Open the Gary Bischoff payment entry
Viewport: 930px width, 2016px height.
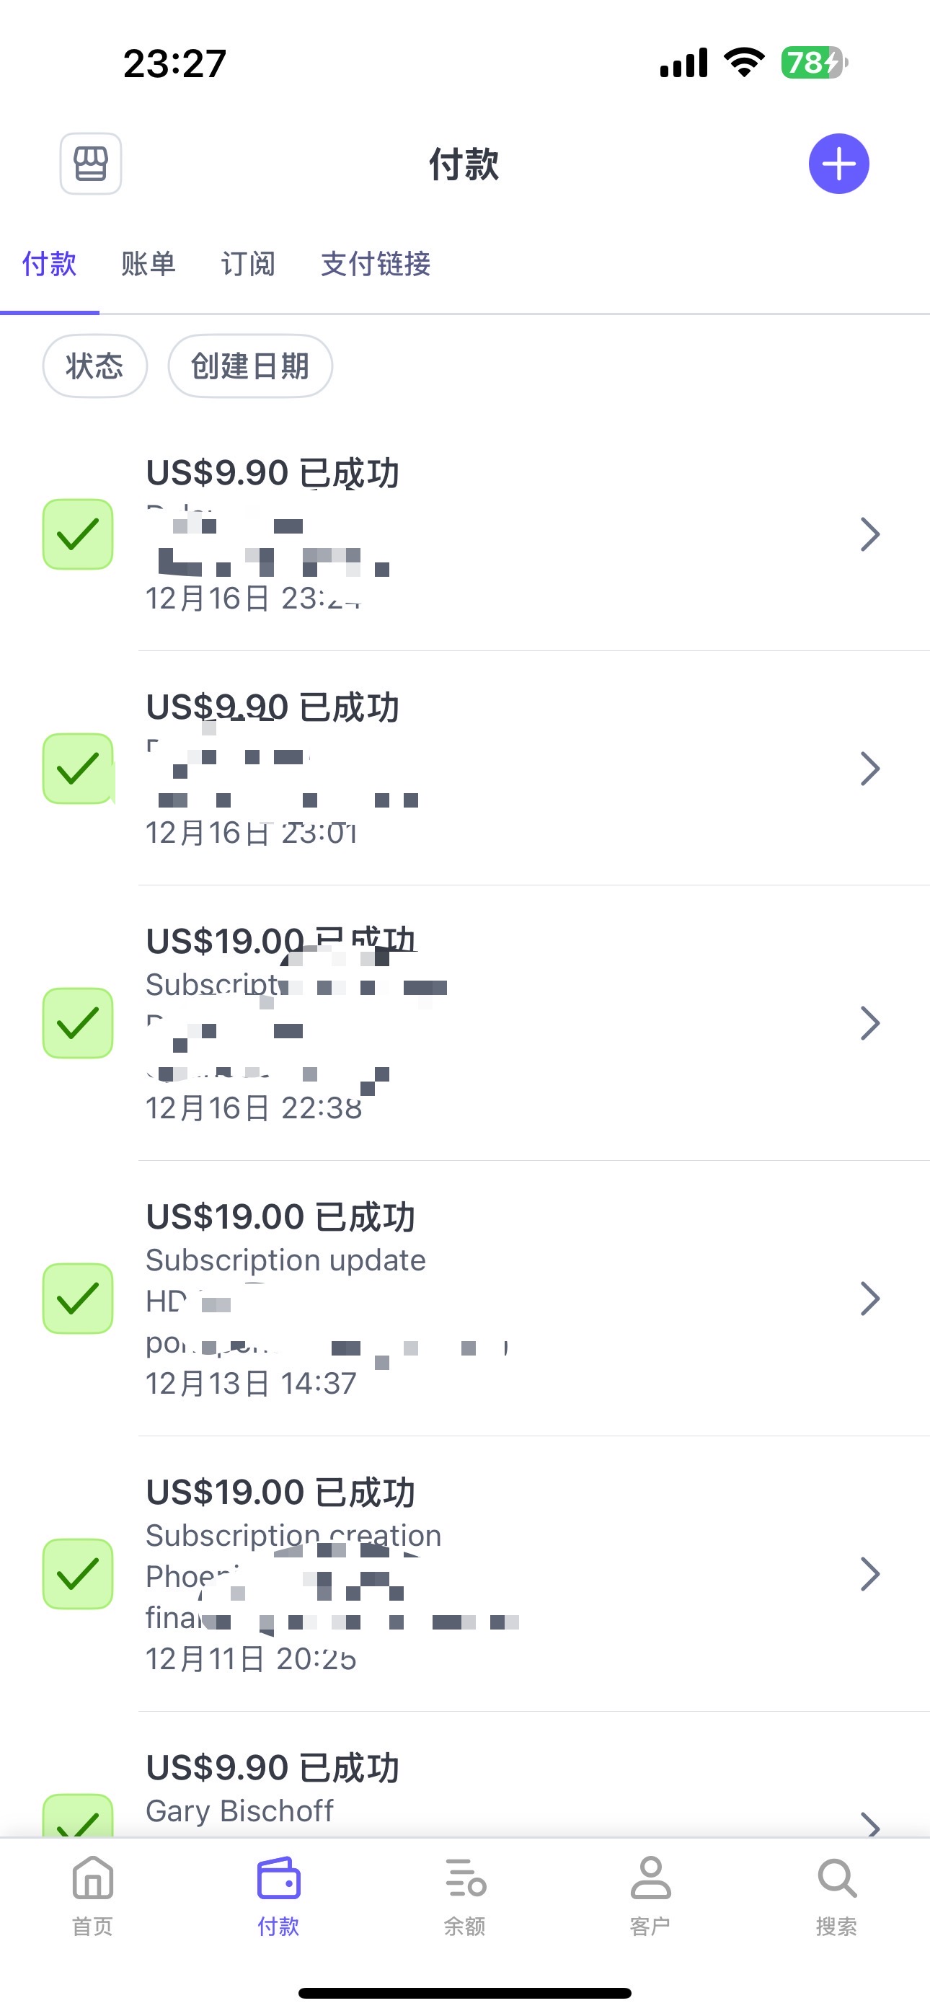(470, 1792)
